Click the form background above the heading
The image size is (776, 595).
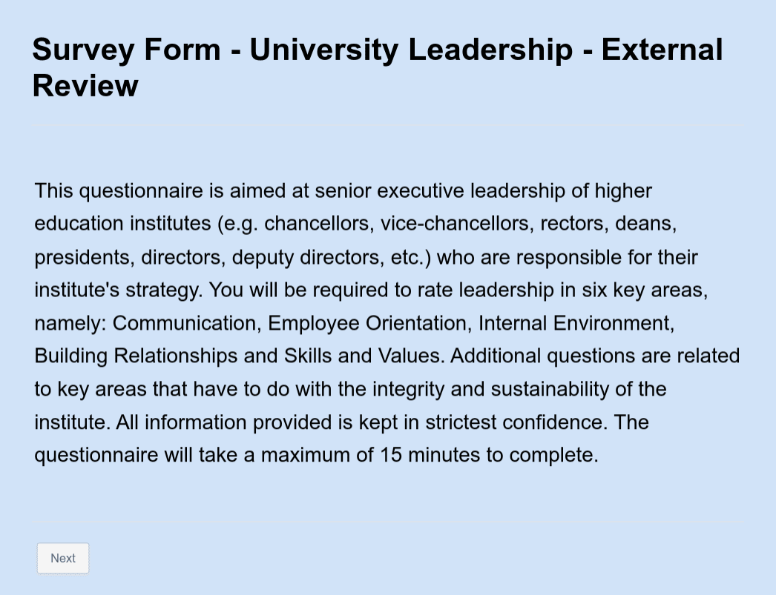(388, 15)
